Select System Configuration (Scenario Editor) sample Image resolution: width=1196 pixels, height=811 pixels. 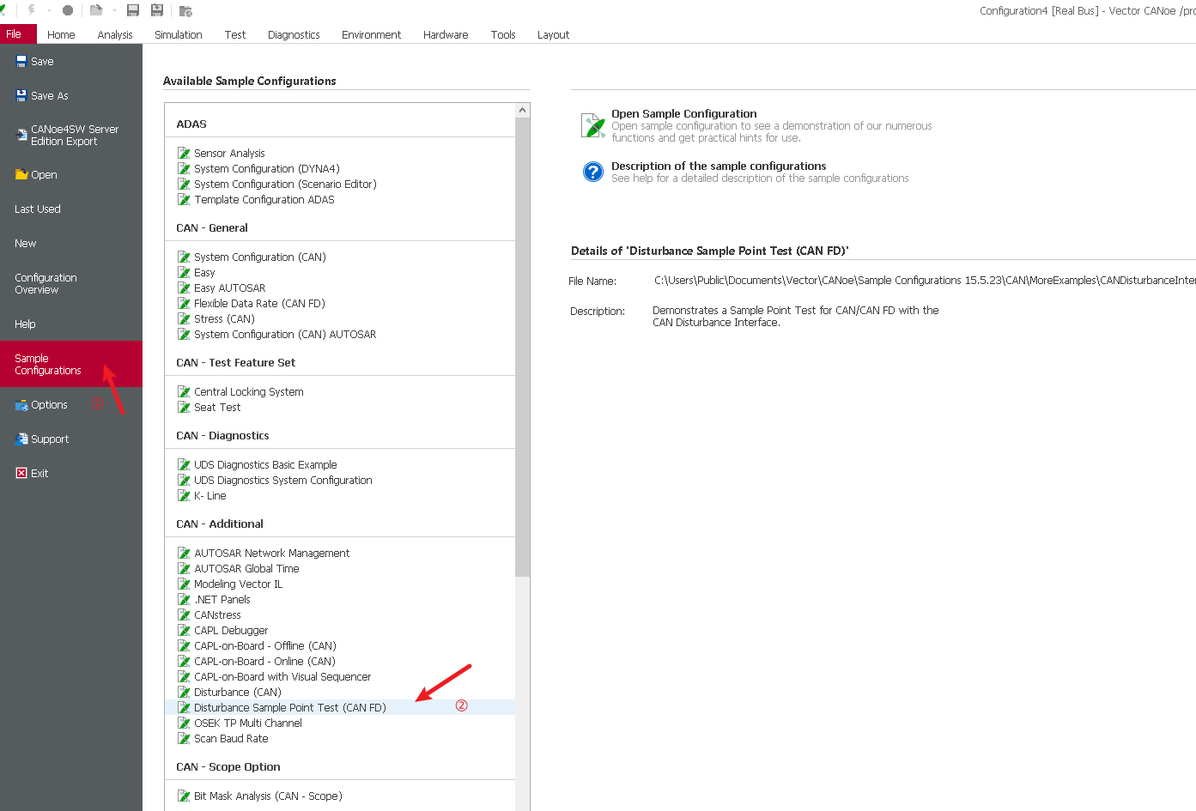285,185
